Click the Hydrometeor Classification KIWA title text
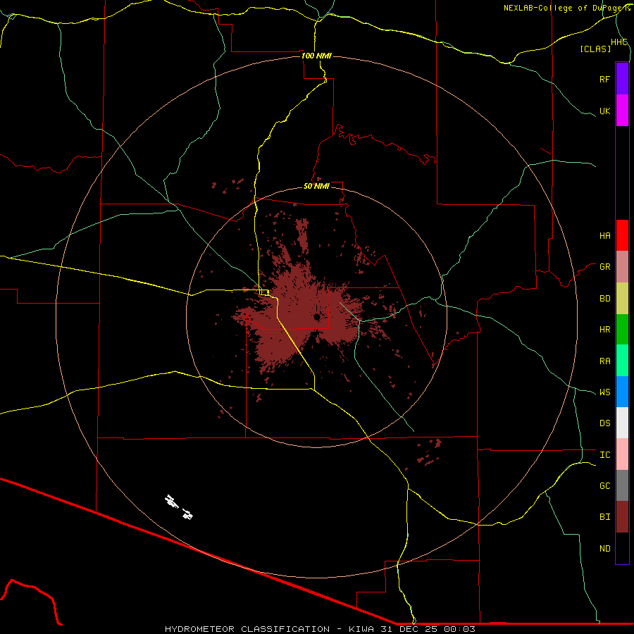 320,629
